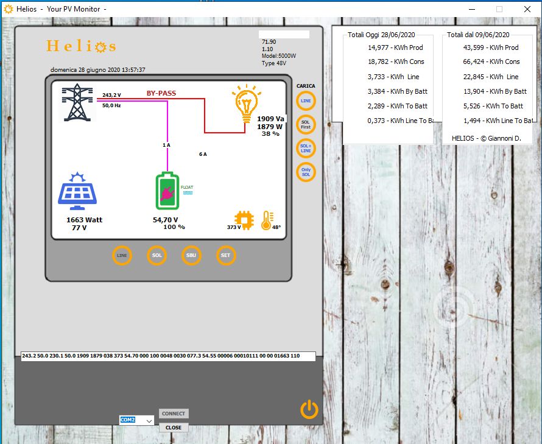
Task: Select SOL+LINE charge mode button
Action: [306, 149]
